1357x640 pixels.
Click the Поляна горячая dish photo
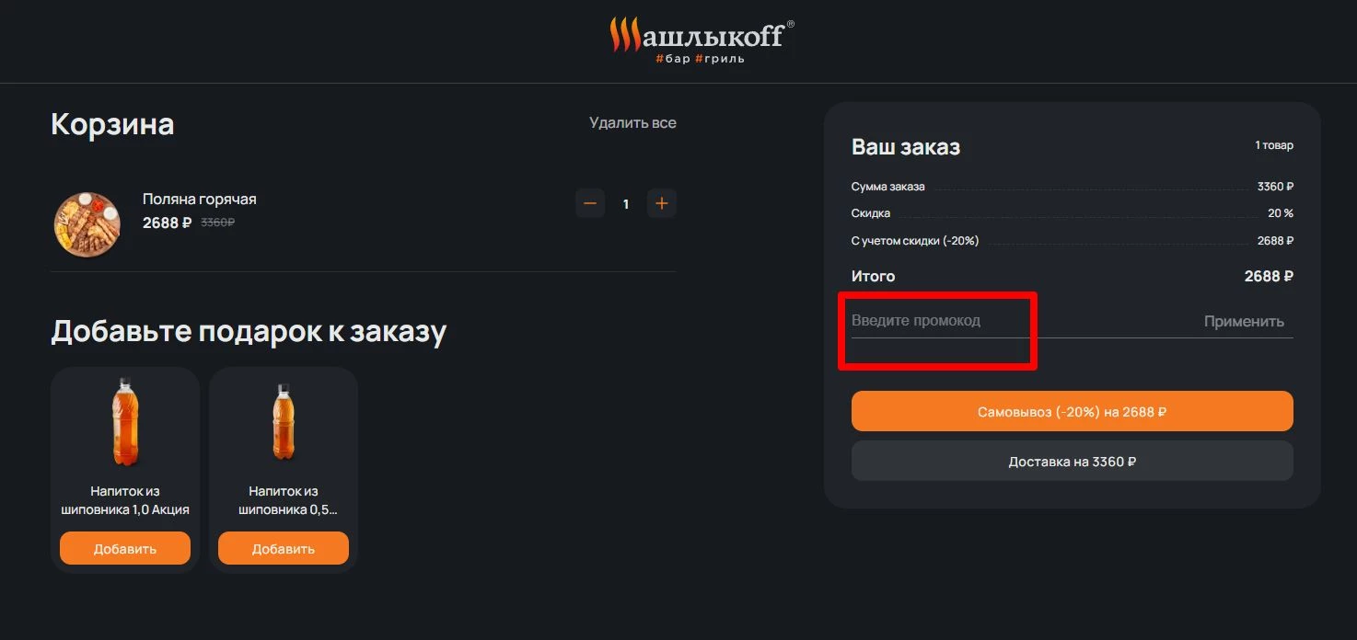click(x=87, y=223)
